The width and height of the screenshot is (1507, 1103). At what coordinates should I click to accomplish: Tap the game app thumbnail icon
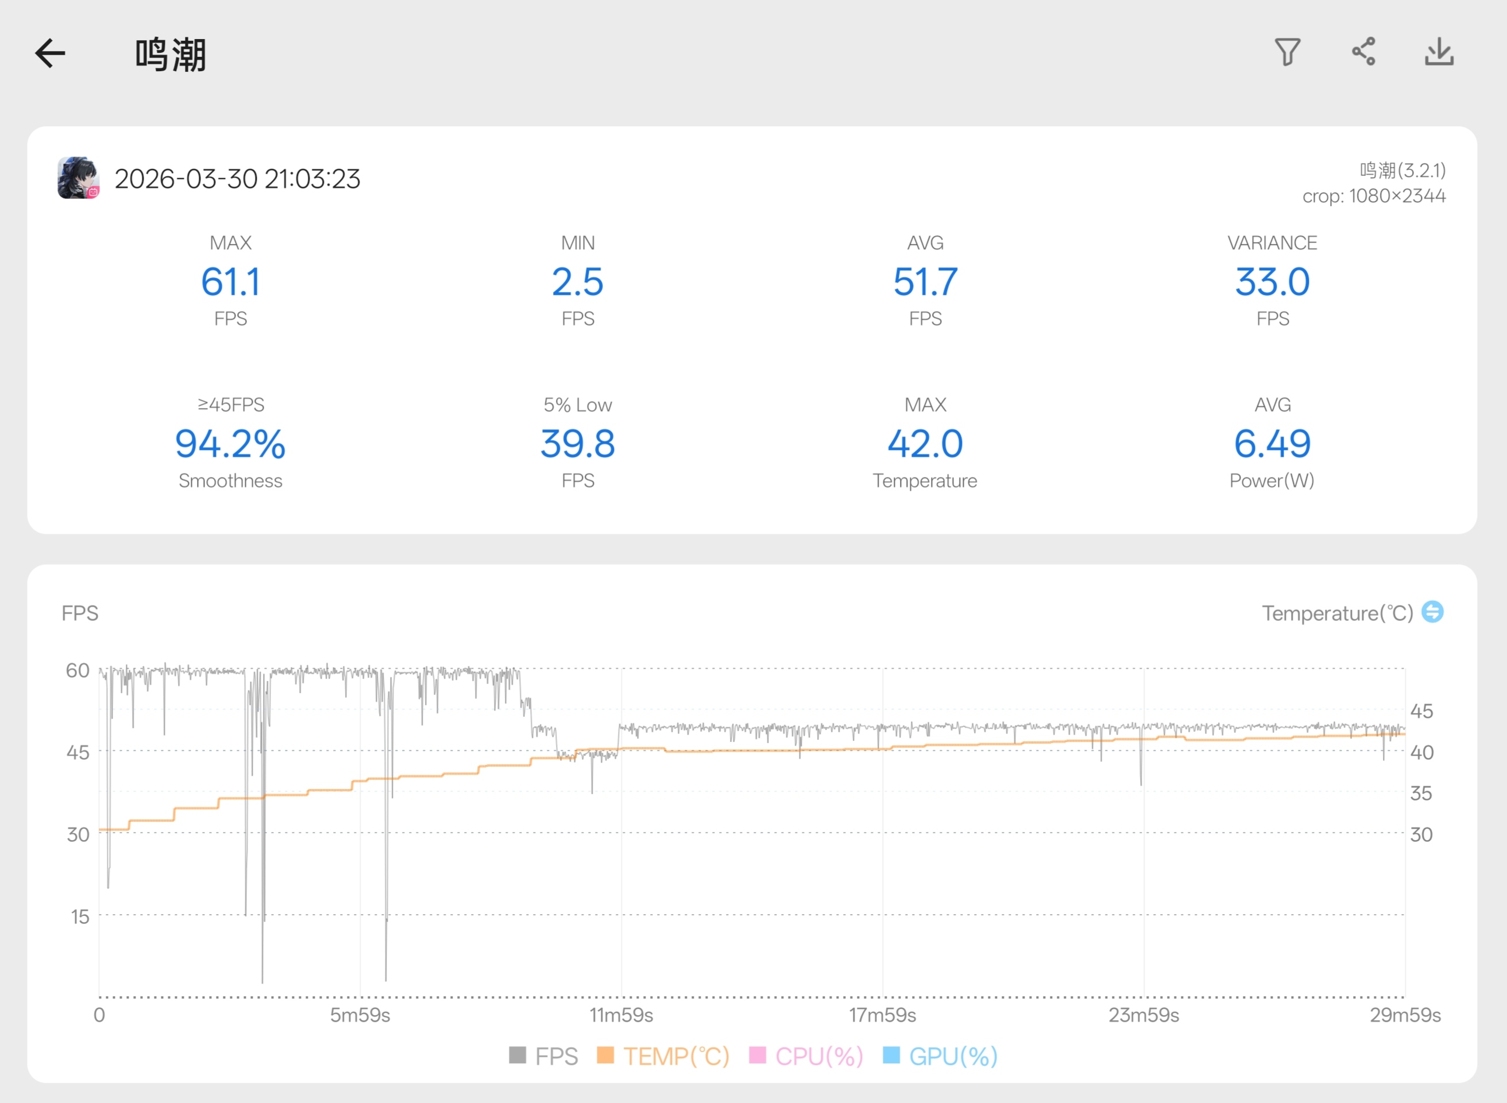click(x=78, y=177)
